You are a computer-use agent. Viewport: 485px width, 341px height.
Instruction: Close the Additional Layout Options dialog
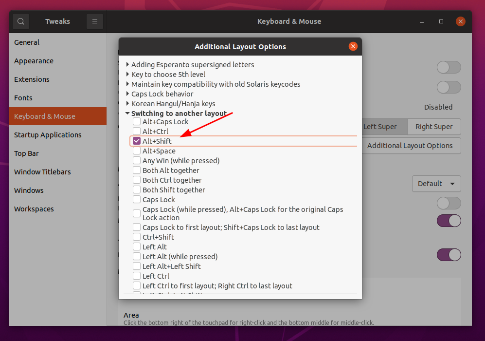[353, 46]
